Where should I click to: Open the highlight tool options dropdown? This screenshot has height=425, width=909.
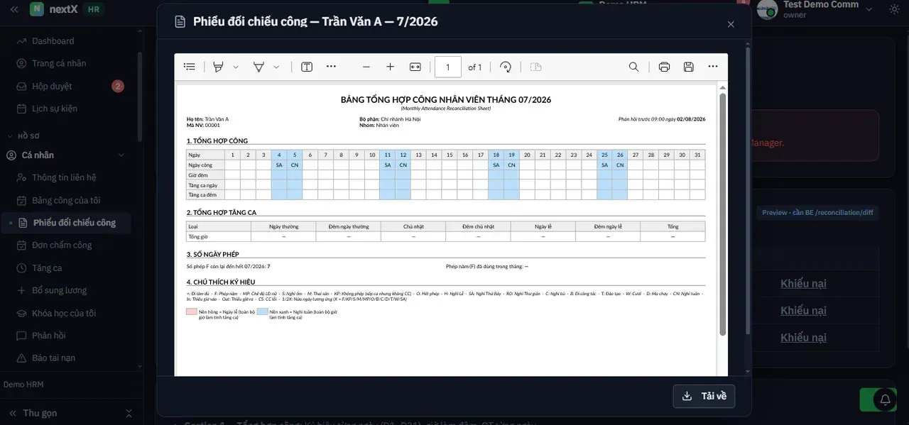[x=236, y=67]
